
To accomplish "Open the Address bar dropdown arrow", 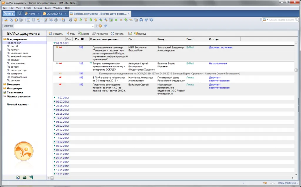I will click(93, 26).
